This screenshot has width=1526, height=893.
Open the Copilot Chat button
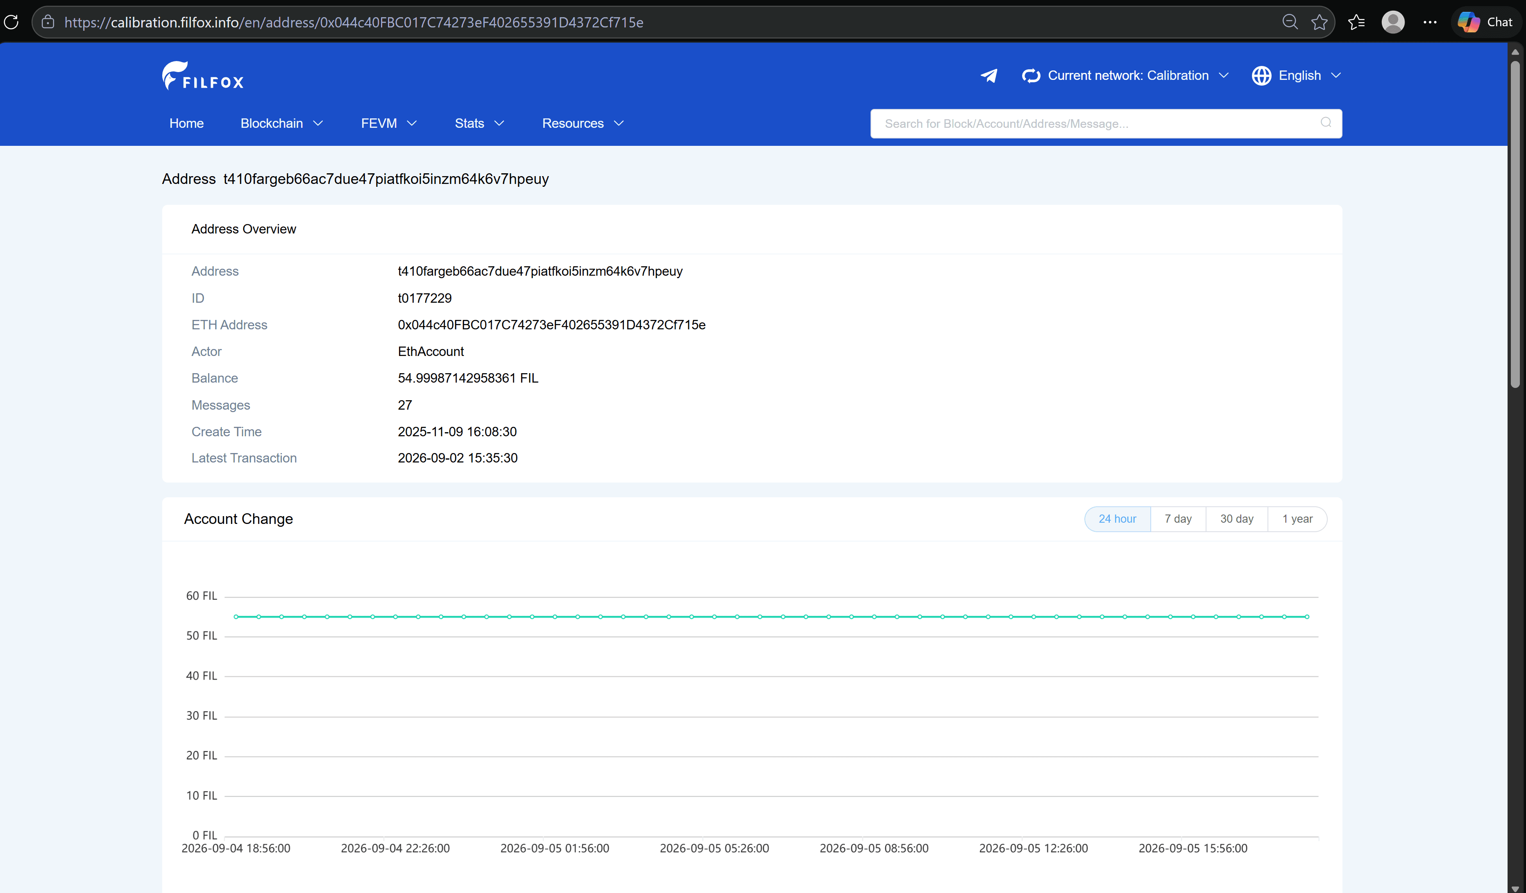(x=1485, y=23)
